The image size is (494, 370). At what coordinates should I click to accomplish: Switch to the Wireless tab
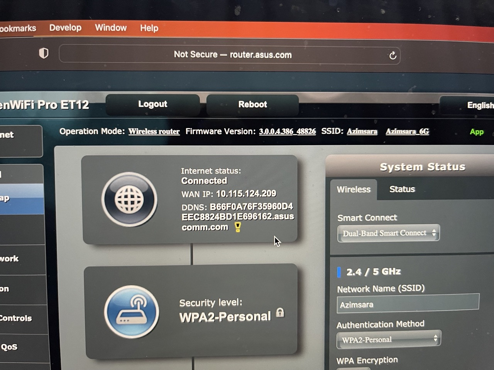(x=354, y=189)
